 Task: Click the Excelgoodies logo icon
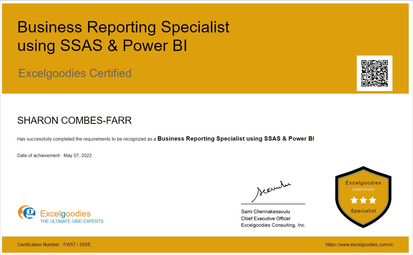click(x=27, y=212)
